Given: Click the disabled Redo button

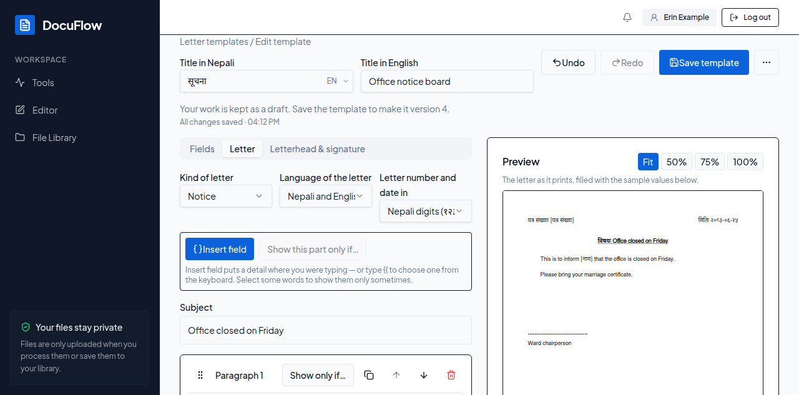Looking at the screenshot, I should click(627, 62).
